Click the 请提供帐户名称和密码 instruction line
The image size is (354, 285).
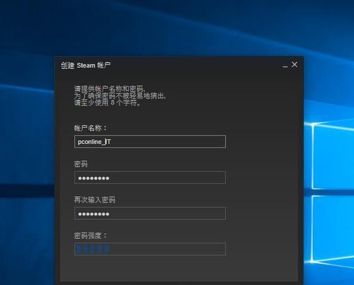(x=110, y=89)
